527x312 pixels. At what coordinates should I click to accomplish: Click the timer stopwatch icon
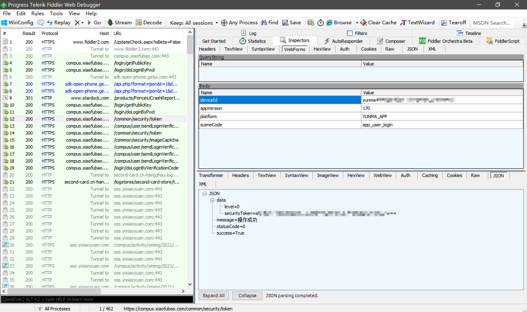point(320,23)
